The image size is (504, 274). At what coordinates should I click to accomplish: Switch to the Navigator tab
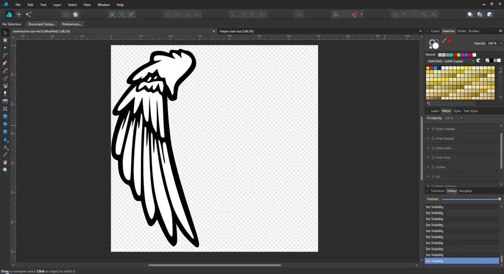point(465,191)
